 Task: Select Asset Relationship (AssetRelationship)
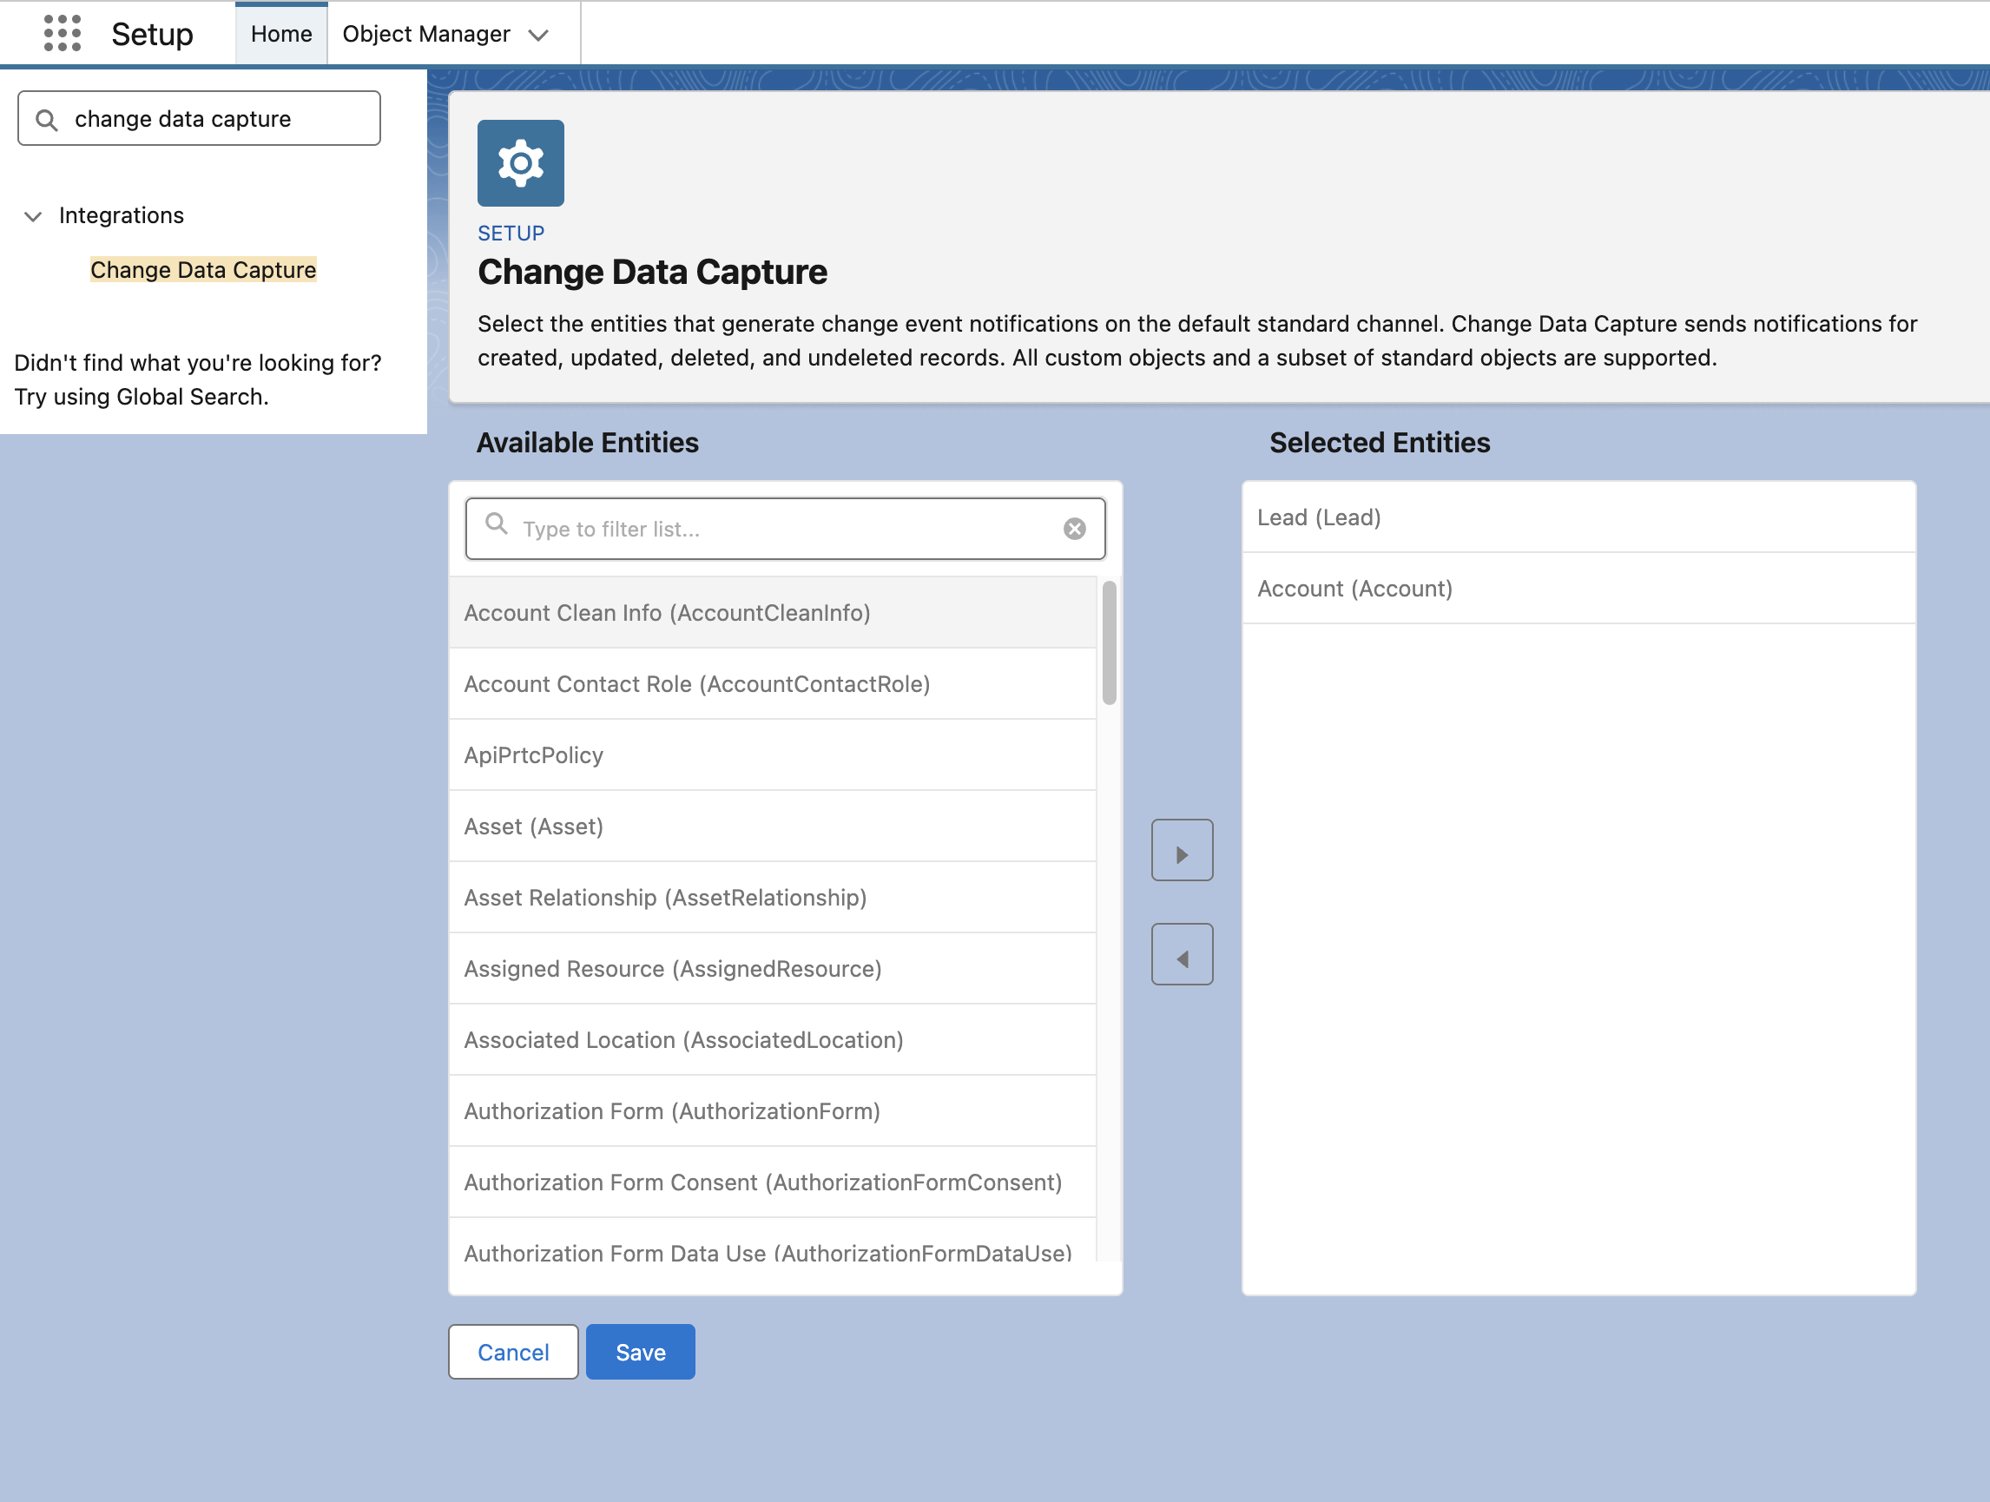coord(773,897)
